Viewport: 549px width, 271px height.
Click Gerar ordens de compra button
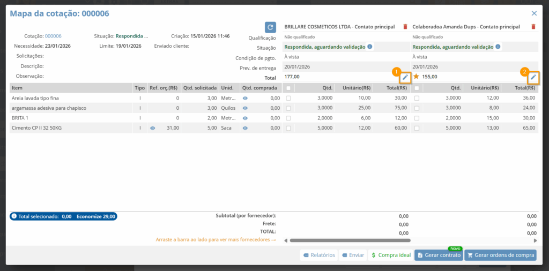(x=500, y=255)
